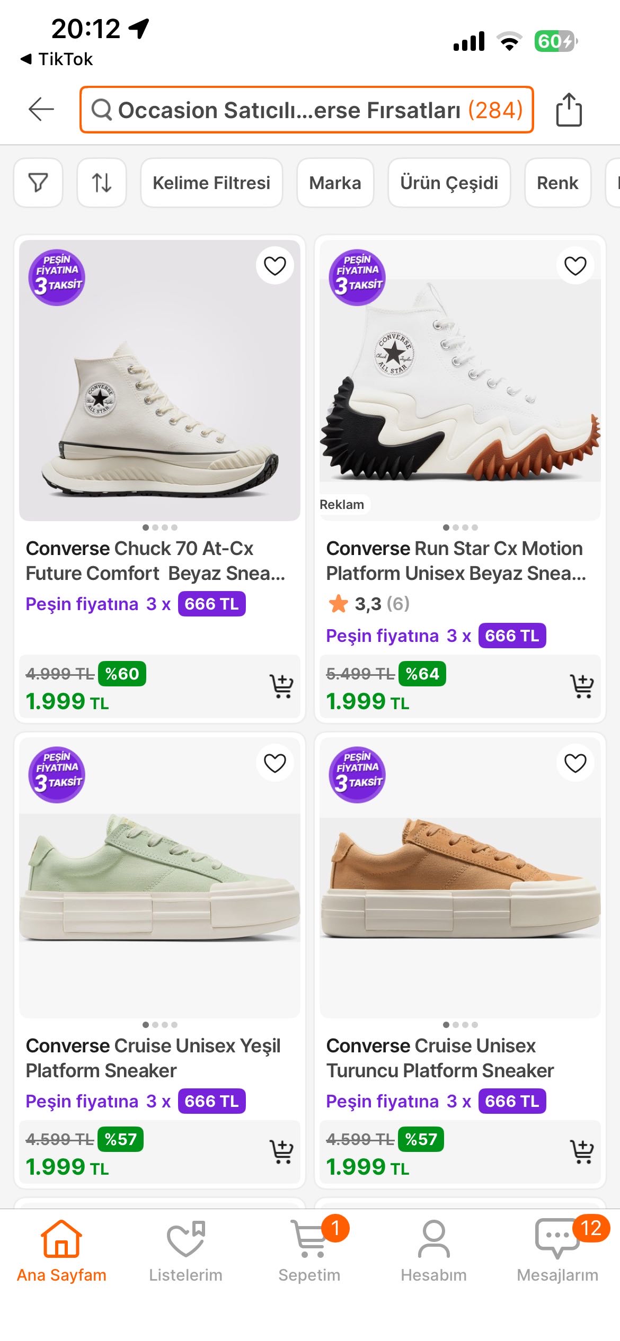Tap the Occasion search field

(306, 110)
